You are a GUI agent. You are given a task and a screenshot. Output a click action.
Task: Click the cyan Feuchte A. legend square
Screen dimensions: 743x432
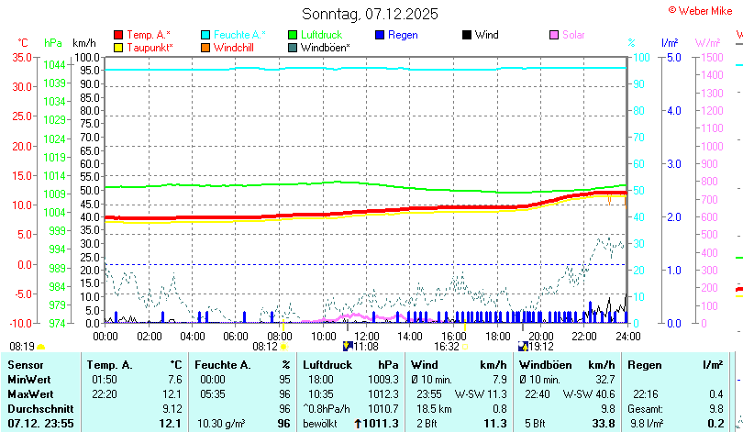pyautogui.click(x=205, y=35)
